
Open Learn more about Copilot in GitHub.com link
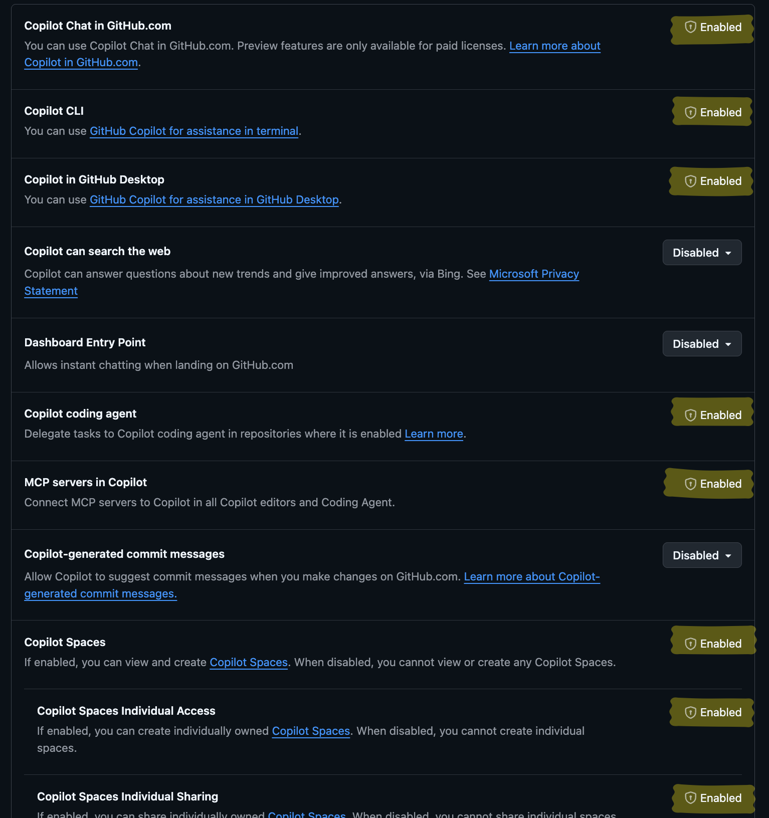coord(554,46)
